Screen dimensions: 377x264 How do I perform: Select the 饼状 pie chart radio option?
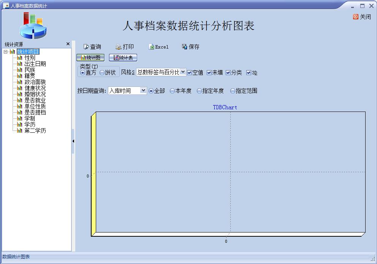coord(101,73)
